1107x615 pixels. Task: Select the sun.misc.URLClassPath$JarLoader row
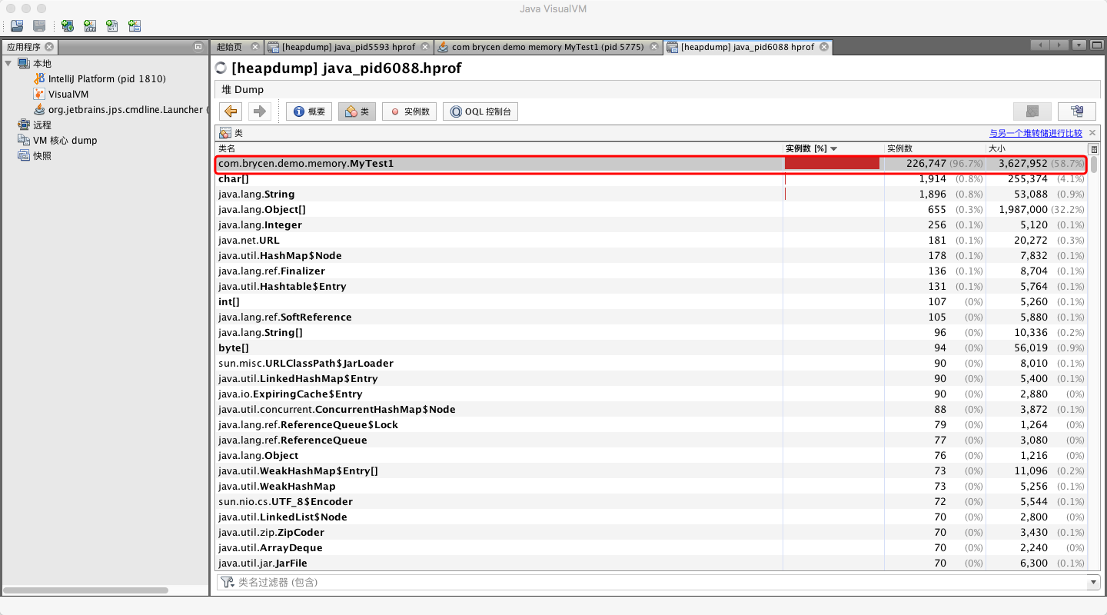point(651,363)
